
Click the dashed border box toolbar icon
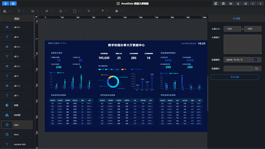pyautogui.click(x=75, y=11)
